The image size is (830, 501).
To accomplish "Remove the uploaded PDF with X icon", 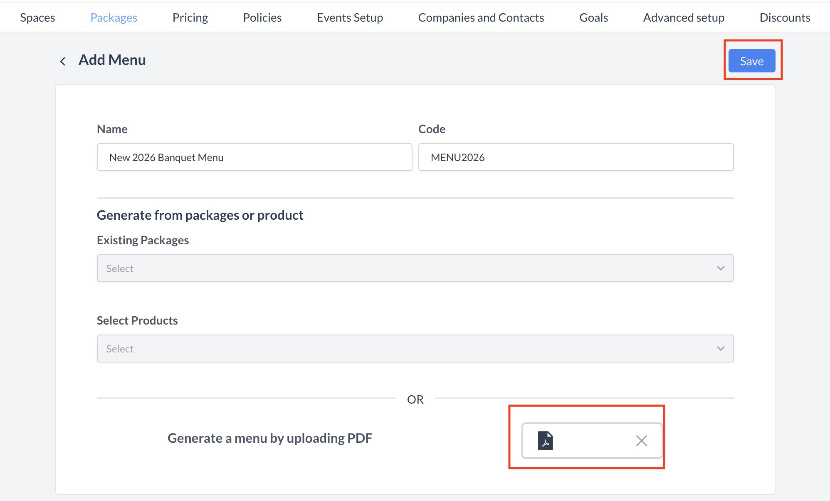I will (x=641, y=441).
